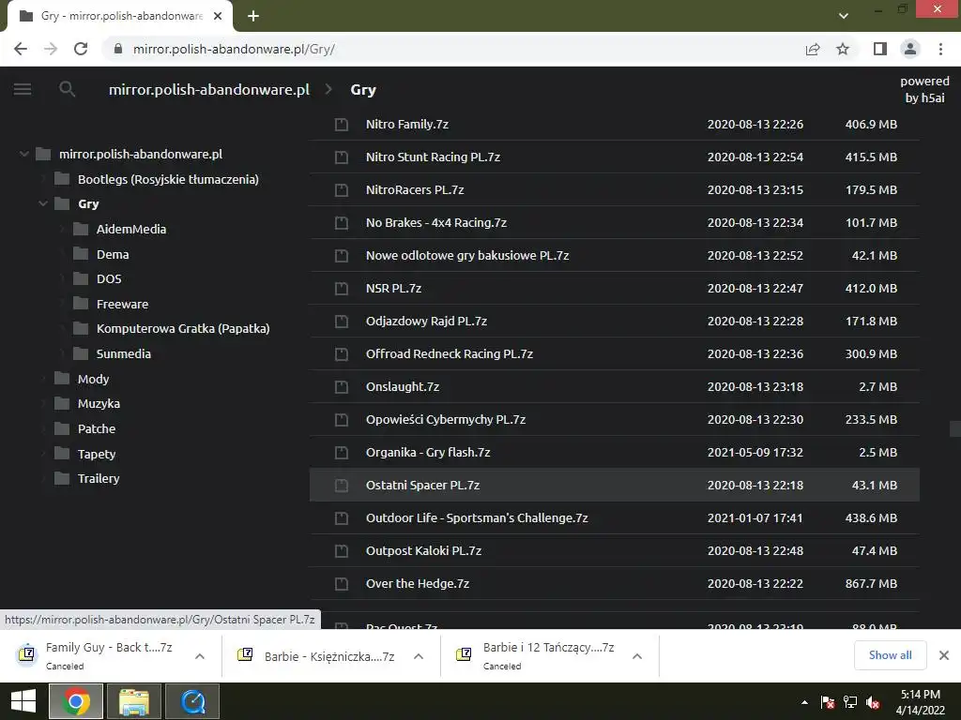Download Organika - Gry flash.7z
The height and width of the screenshot is (720, 961).
point(428,453)
